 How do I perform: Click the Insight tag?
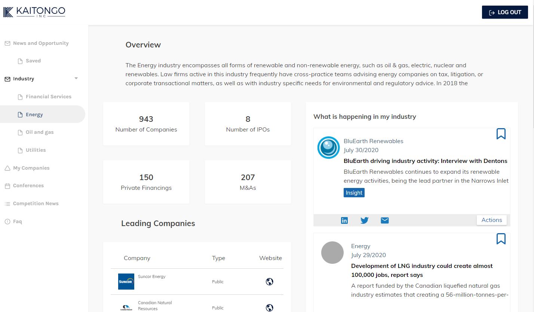coord(354,193)
